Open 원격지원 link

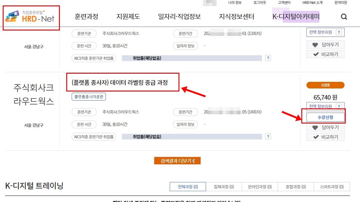pyautogui.click(x=341, y=3)
